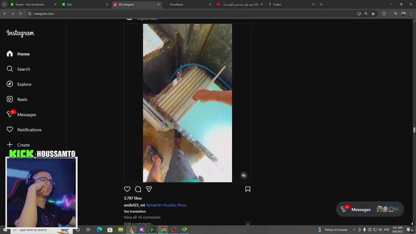Install app icon in address bar
This screenshot has height=234, width=416.
pyautogui.click(x=359, y=14)
